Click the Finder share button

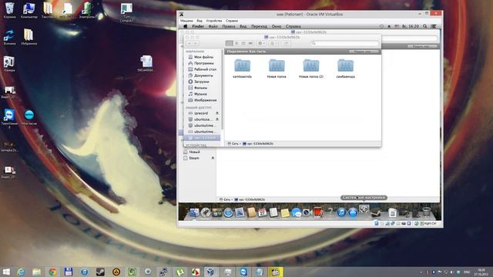[286, 43]
